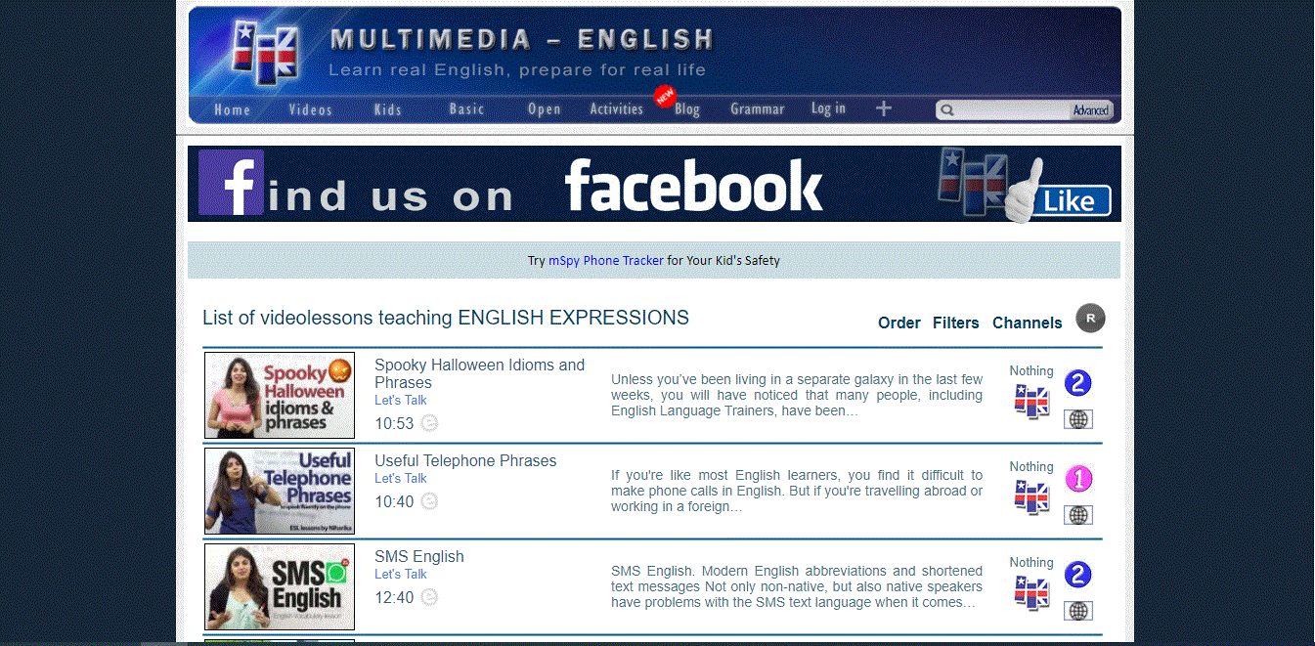This screenshot has height=646, width=1315.
Task: Click the clock icon next to 10:40
Action: click(429, 501)
